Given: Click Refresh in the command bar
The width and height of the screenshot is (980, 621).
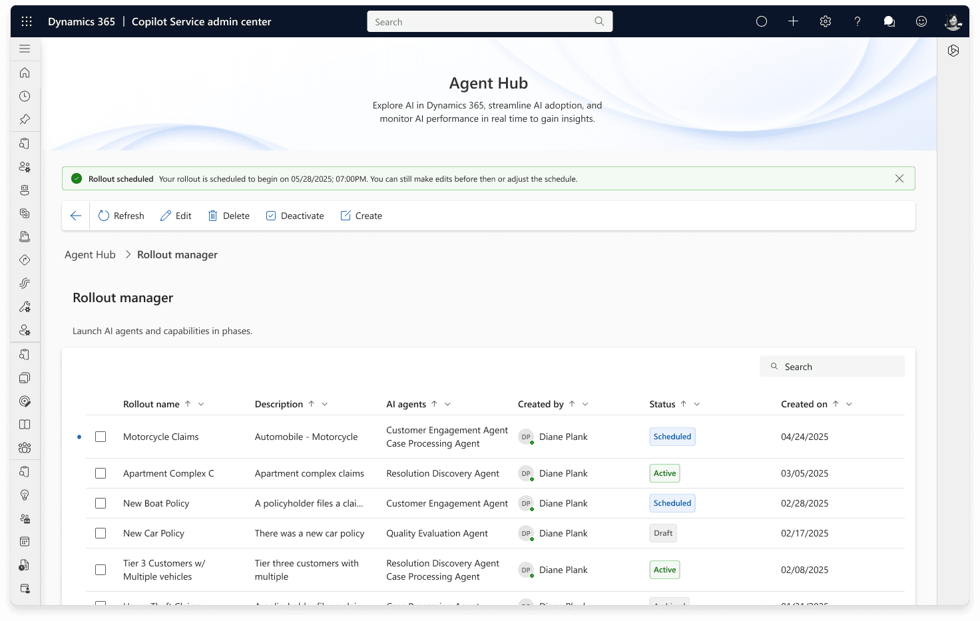Looking at the screenshot, I should coord(121,216).
